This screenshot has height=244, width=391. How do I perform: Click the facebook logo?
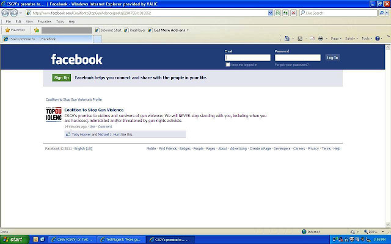(77, 59)
